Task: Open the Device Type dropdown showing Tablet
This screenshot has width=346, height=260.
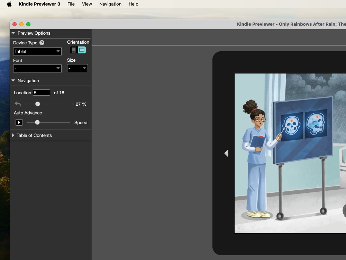Action: 37,52
